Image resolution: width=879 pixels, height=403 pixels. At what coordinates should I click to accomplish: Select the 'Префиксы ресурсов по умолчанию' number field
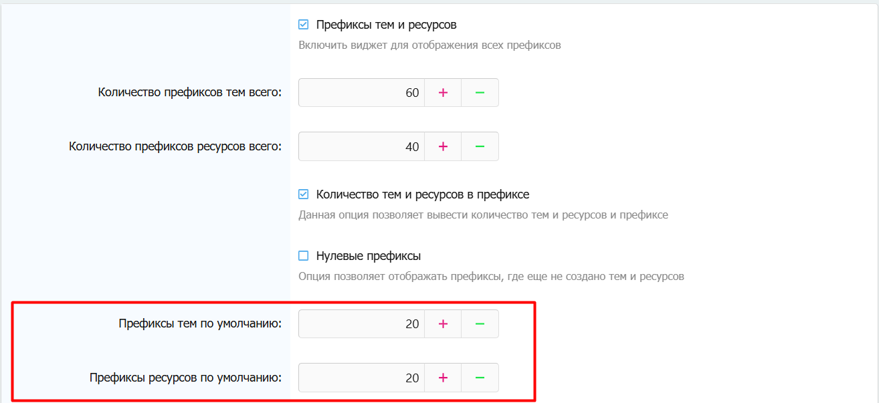[361, 378]
